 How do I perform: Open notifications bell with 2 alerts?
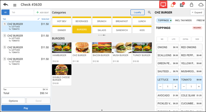[x=172, y=5]
